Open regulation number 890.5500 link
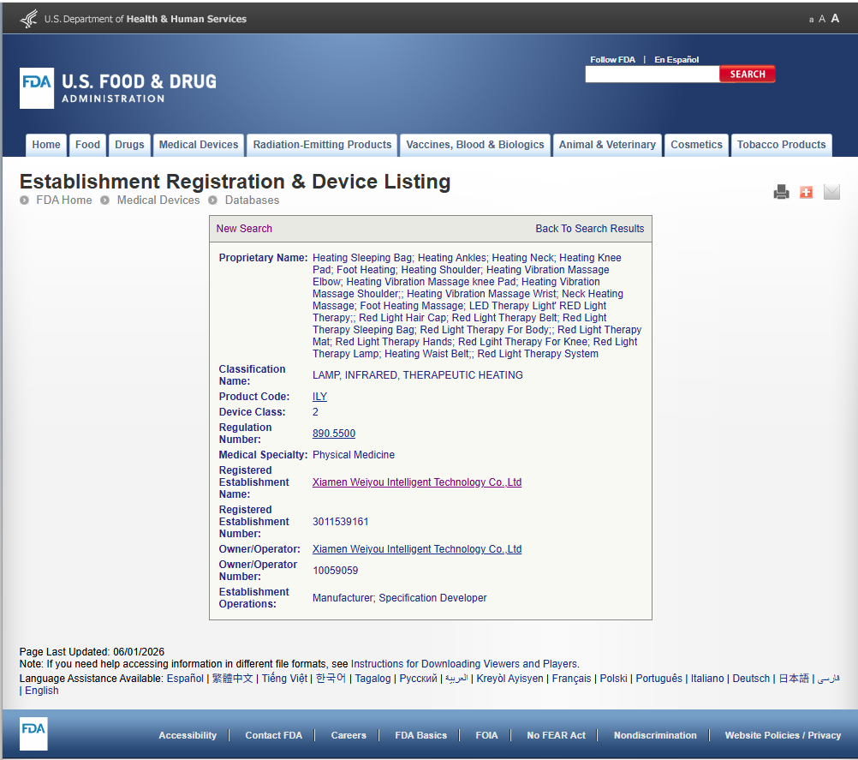The height and width of the screenshot is (760, 858). pyautogui.click(x=334, y=433)
